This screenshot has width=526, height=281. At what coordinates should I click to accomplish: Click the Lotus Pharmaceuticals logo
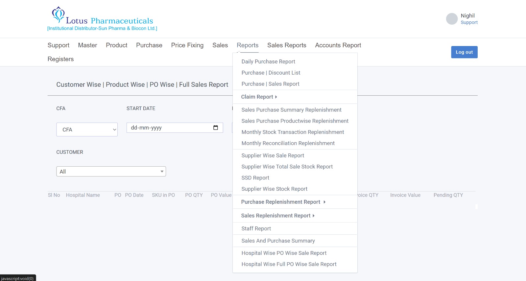click(102, 19)
